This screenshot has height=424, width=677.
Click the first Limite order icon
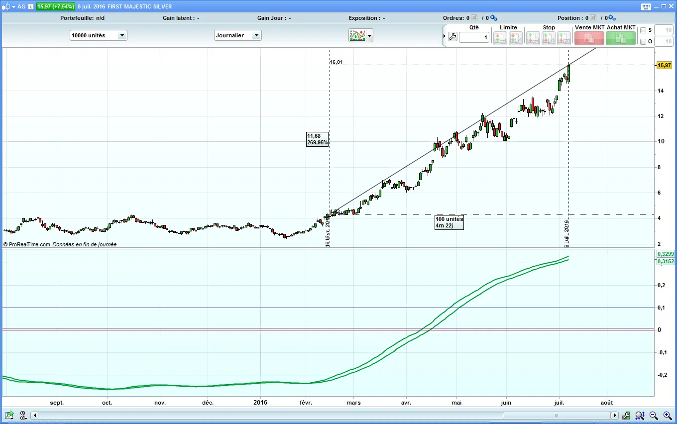[x=500, y=38]
